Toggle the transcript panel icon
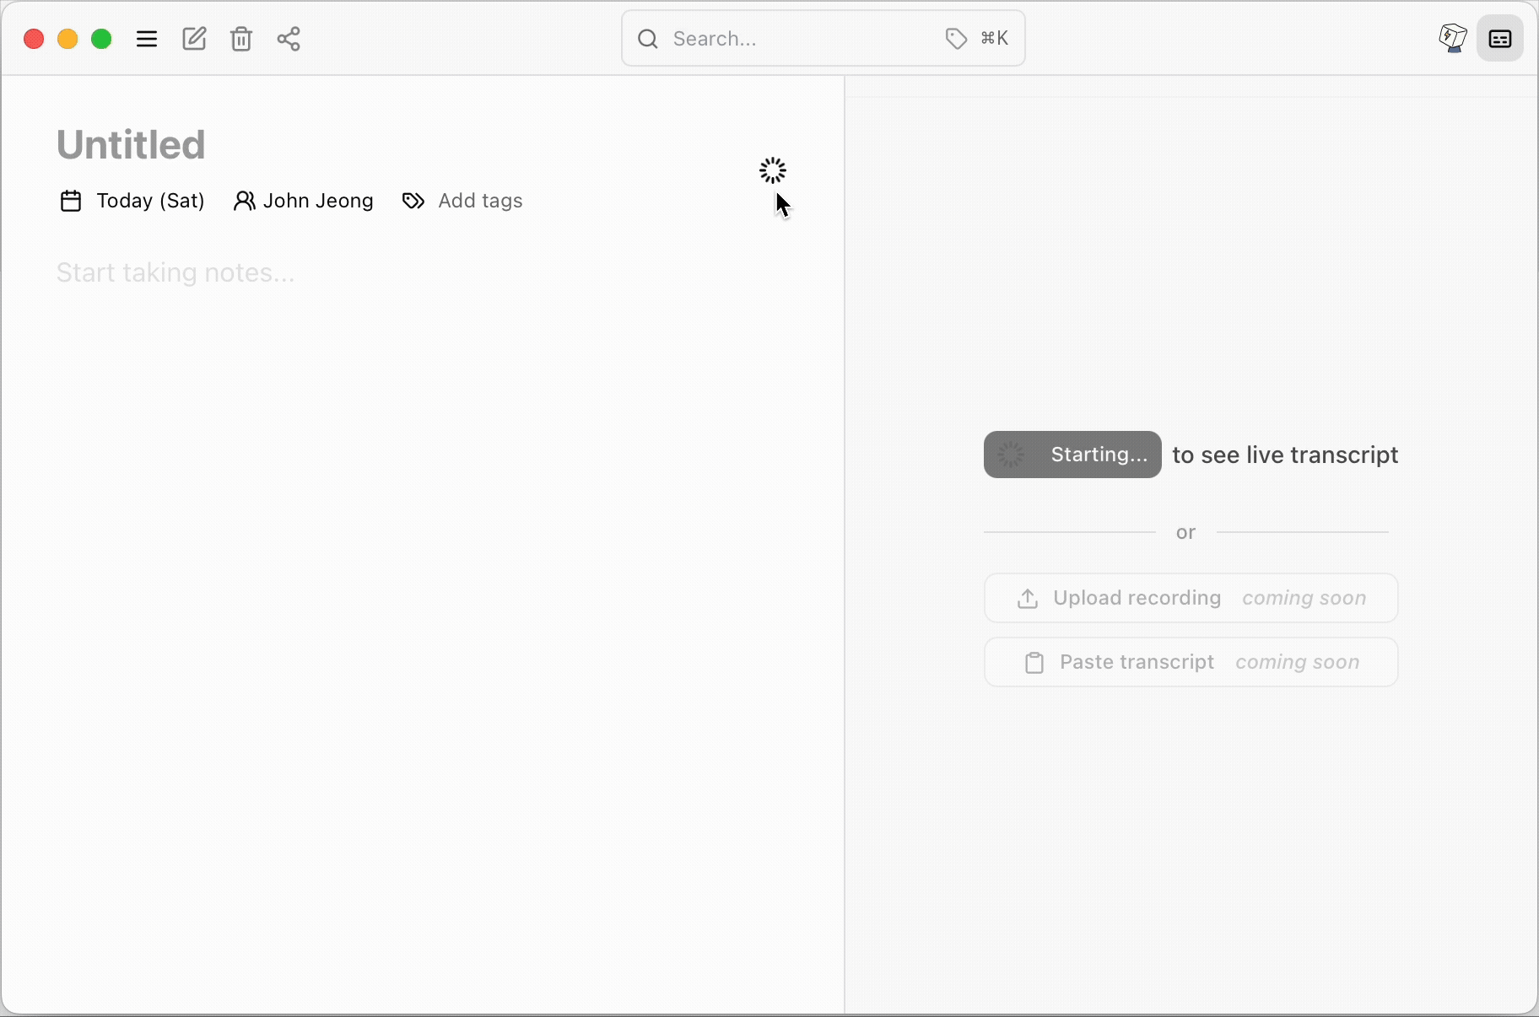1539x1017 pixels. (1500, 38)
